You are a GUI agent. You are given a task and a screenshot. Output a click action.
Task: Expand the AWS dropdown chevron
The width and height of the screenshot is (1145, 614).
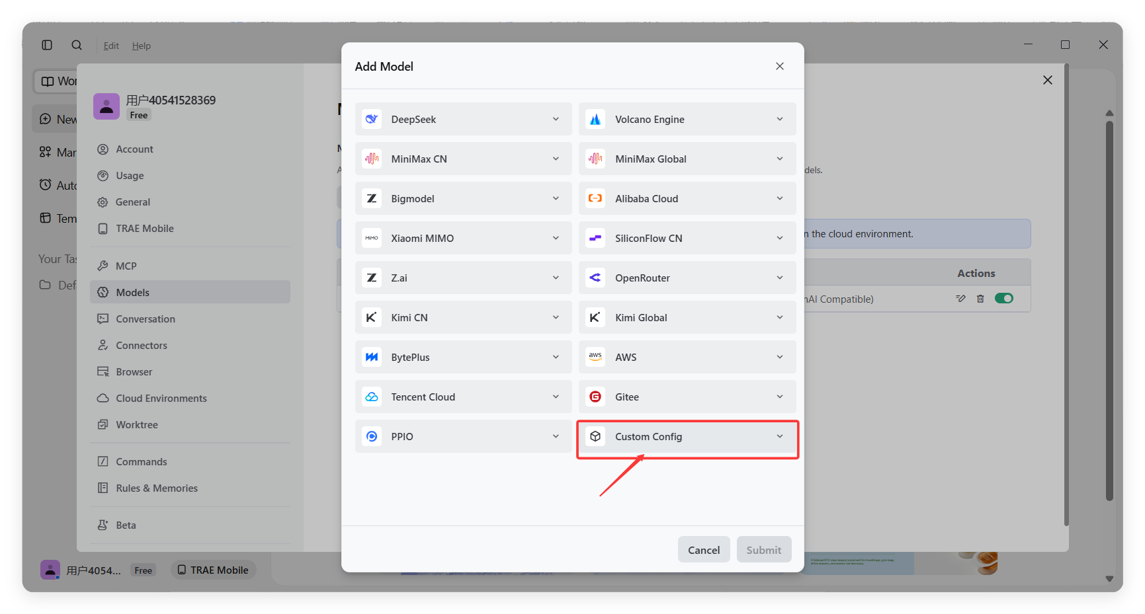tap(780, 357)
